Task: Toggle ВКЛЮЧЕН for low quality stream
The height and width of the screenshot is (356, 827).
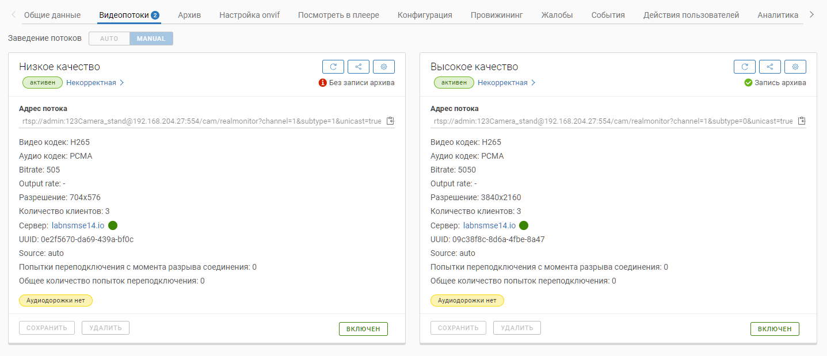Action: (x=363, y=329)
